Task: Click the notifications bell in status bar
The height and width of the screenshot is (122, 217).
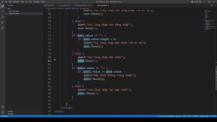Action: pos(215,116)
